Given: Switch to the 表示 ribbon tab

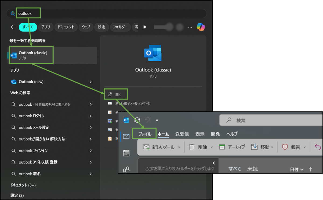Looking at the screenshot, I should [x=200, y=134].
